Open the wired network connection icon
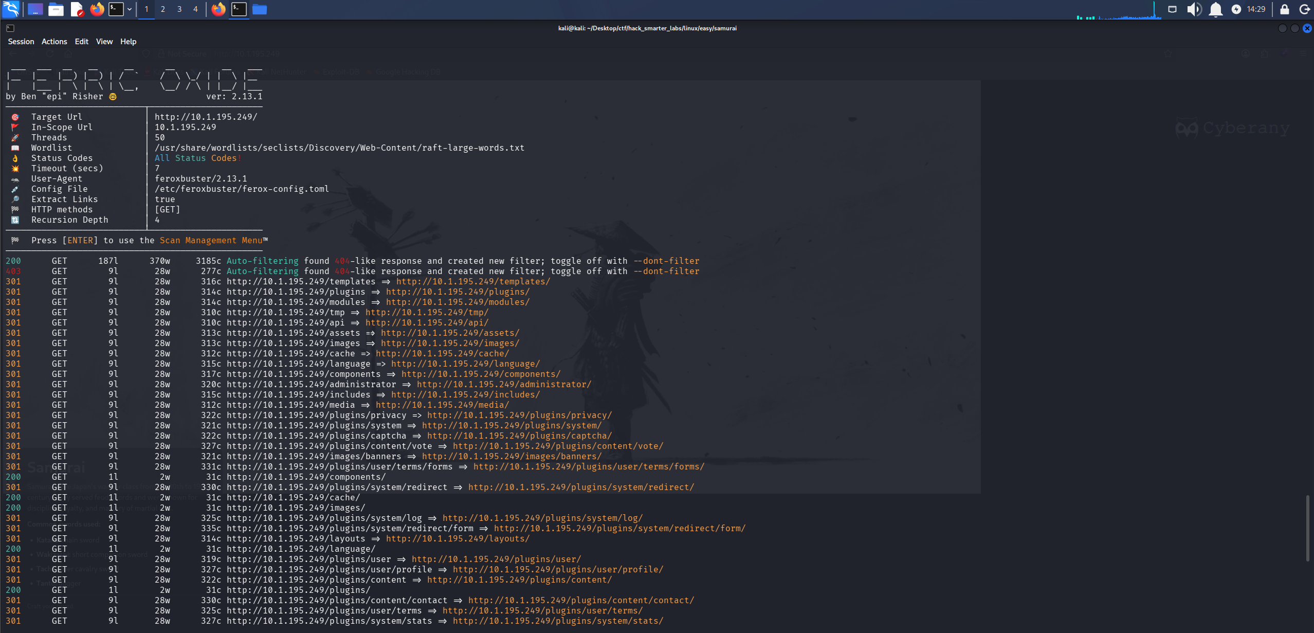 point(1172,9)
